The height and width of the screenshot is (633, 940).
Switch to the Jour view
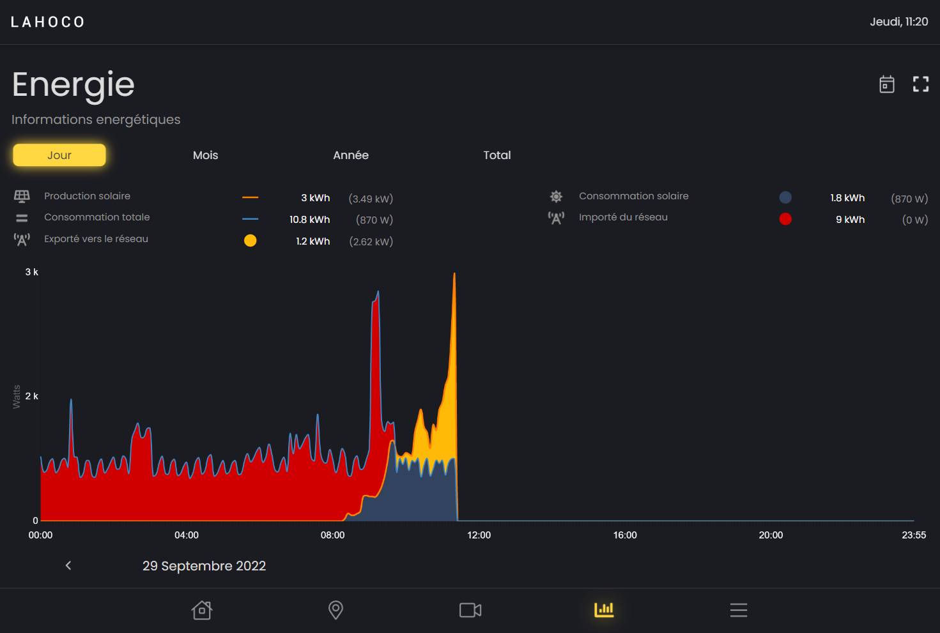(x=59, y=155)
